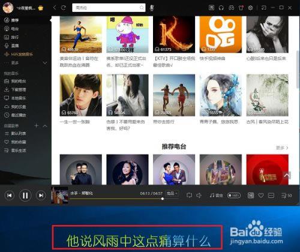
Task: Open the volume speaker control in player bar
Action: [x=199, y=195]
